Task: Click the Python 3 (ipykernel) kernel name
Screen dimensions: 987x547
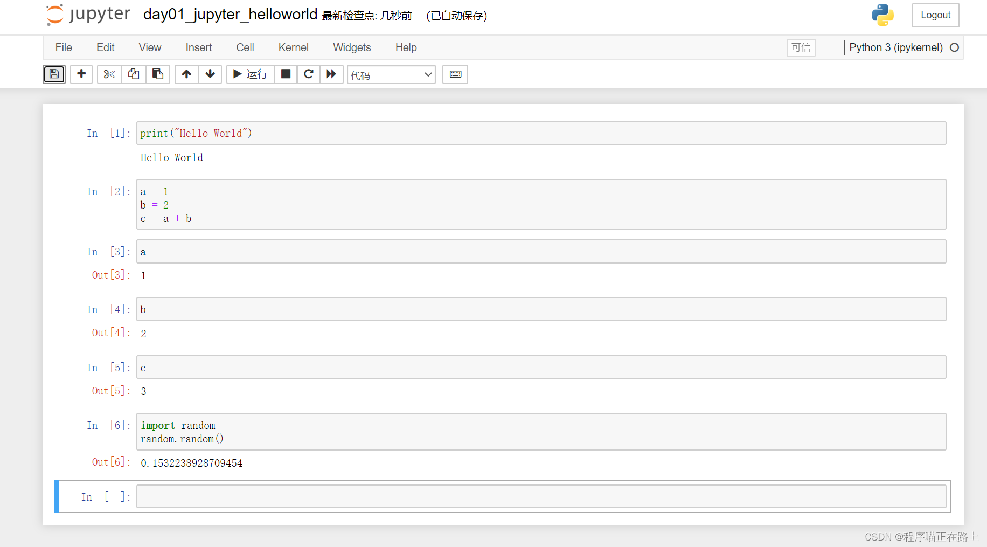Action: click(x=896, y=47)
